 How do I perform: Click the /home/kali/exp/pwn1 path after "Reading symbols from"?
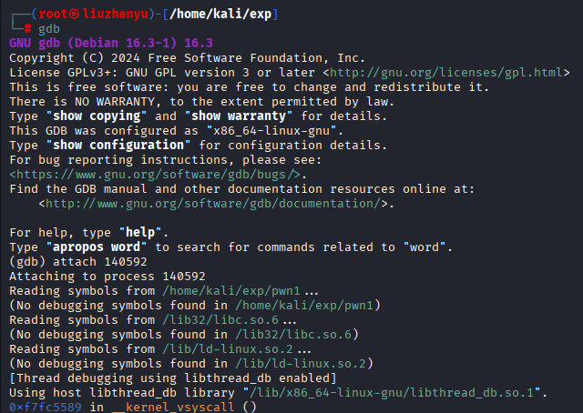tap(231, 291)
